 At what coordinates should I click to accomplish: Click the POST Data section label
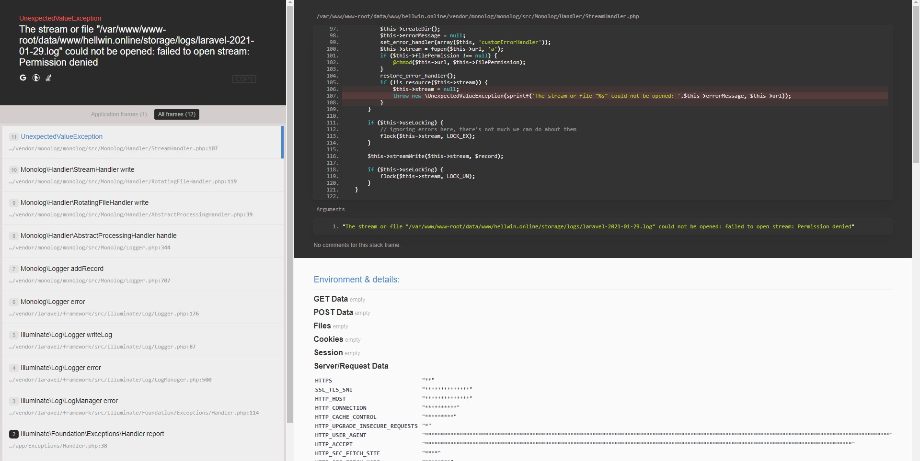[333, 312]
